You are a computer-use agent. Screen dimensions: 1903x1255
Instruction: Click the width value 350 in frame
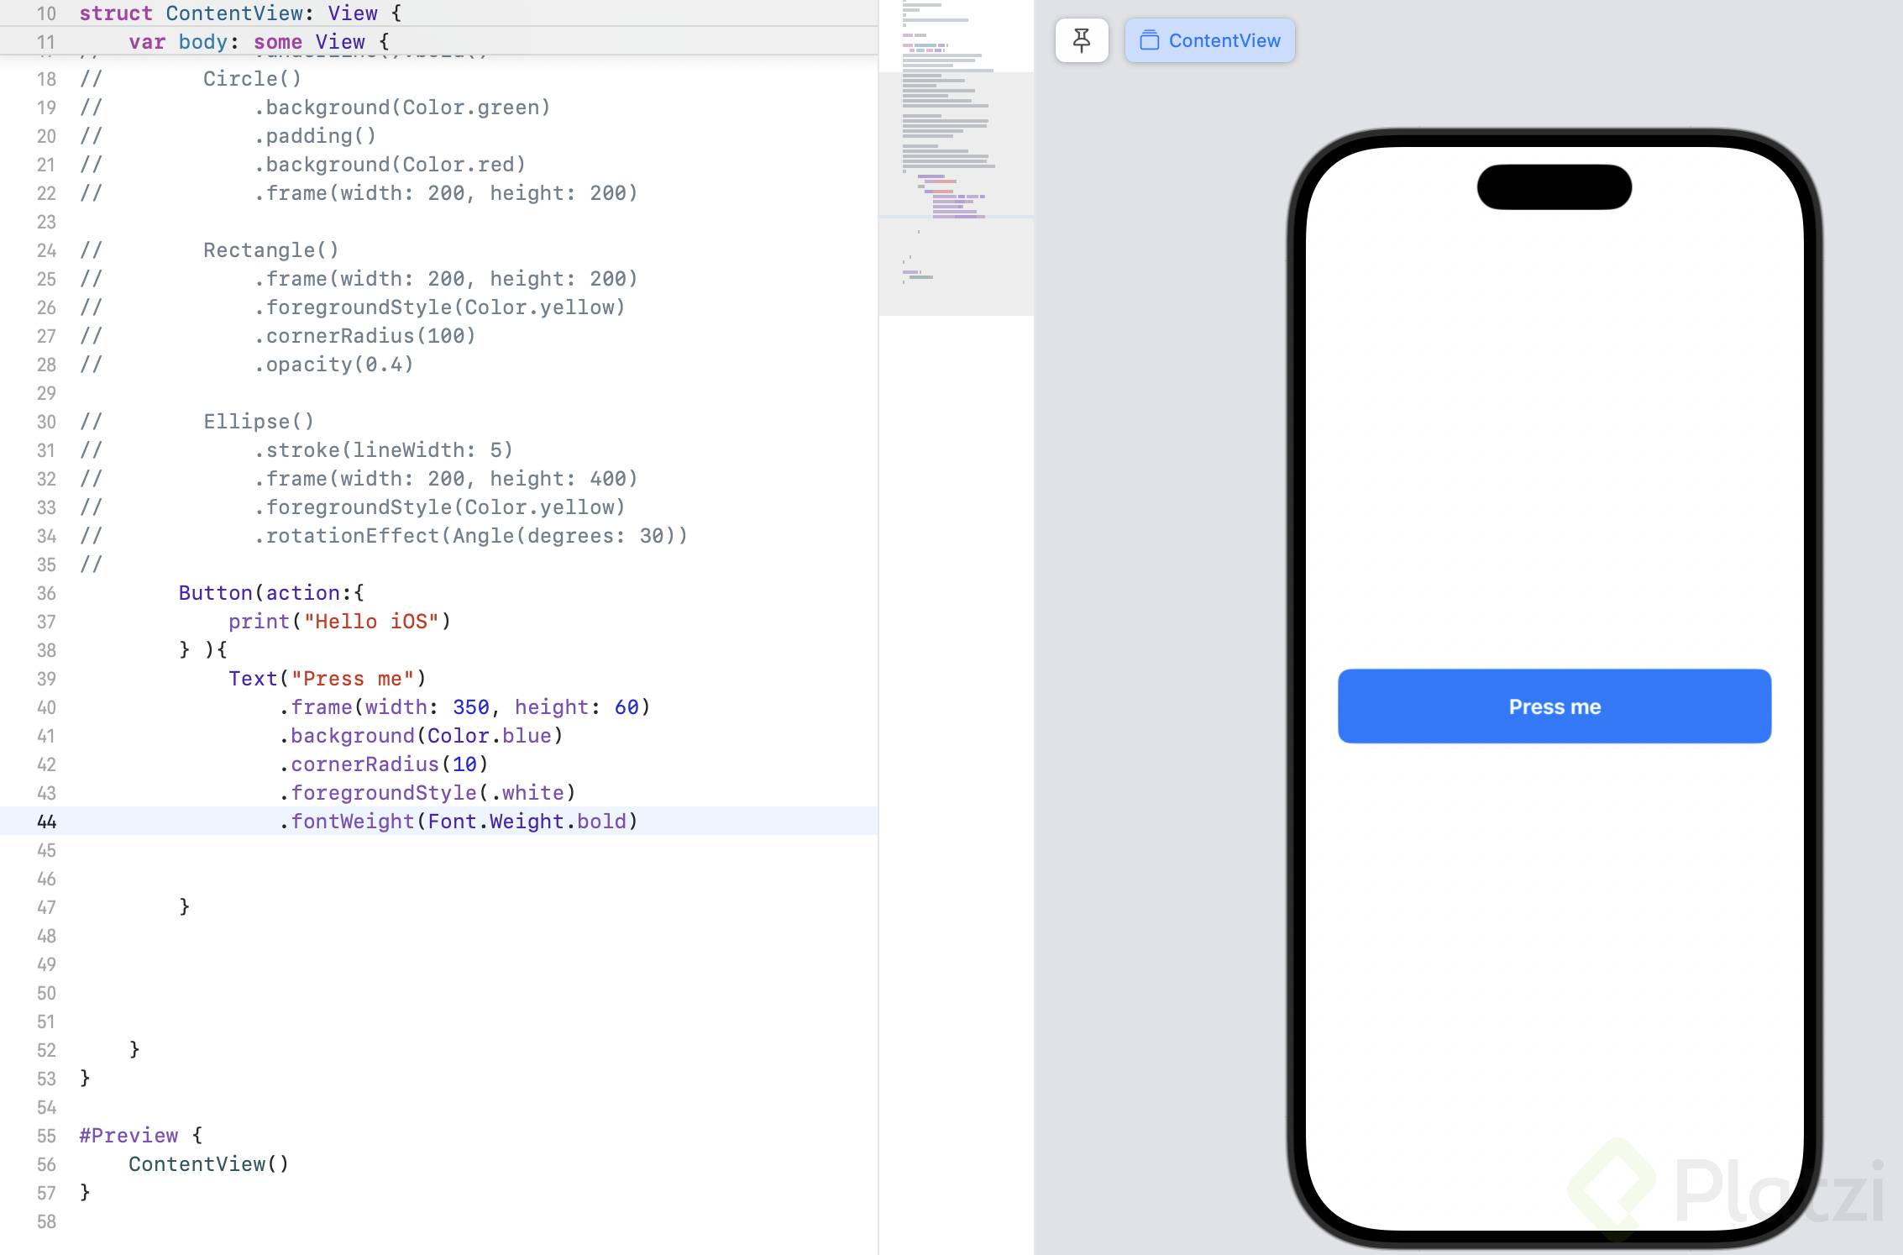[470, 707]
